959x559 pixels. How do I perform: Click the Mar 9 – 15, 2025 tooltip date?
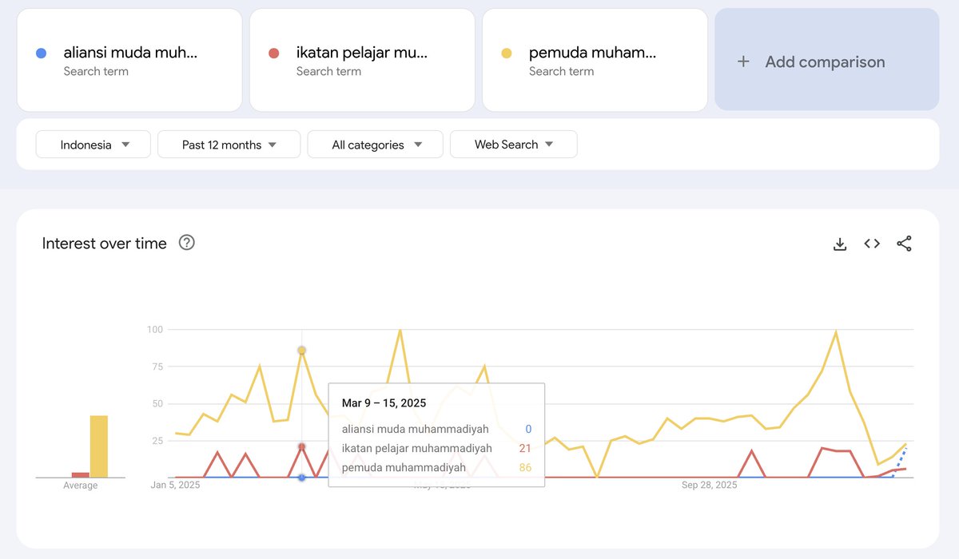(384, 402)
